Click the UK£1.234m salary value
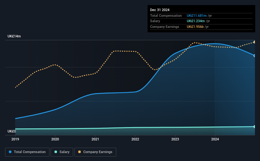The image size is (260, 161). coord(196,21)
